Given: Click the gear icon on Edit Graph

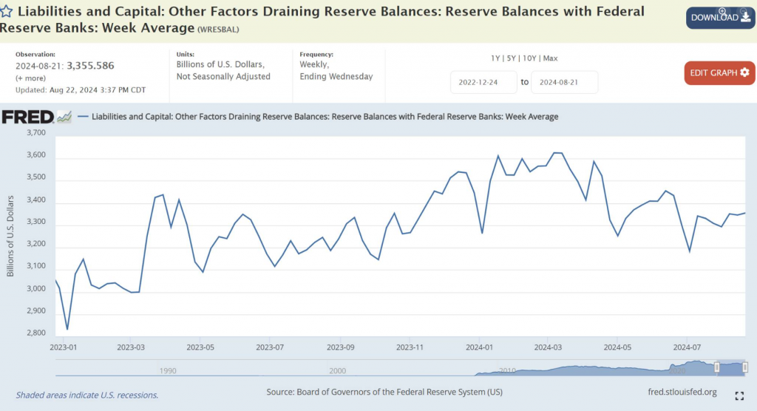Looking at the screenshot, I should (744, 72).
